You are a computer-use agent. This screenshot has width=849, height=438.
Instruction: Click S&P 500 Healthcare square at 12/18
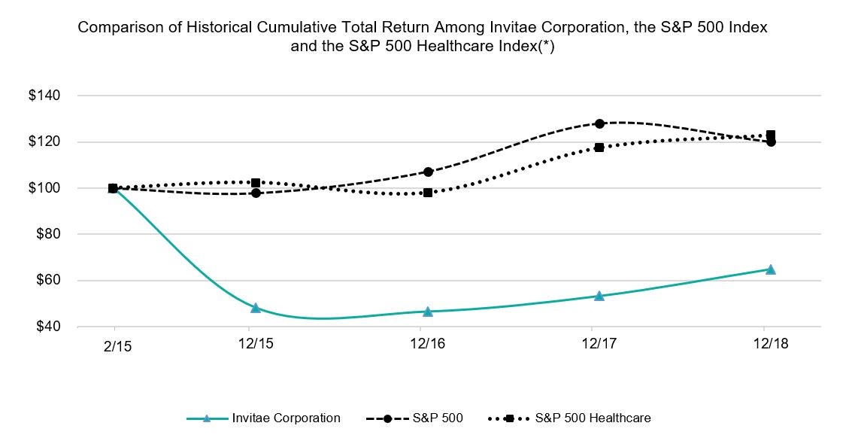click(771, 135)
